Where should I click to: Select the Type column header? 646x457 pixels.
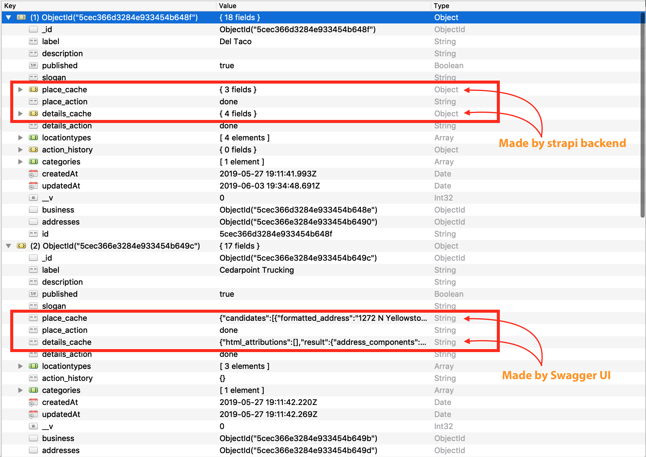coord(441,5)
